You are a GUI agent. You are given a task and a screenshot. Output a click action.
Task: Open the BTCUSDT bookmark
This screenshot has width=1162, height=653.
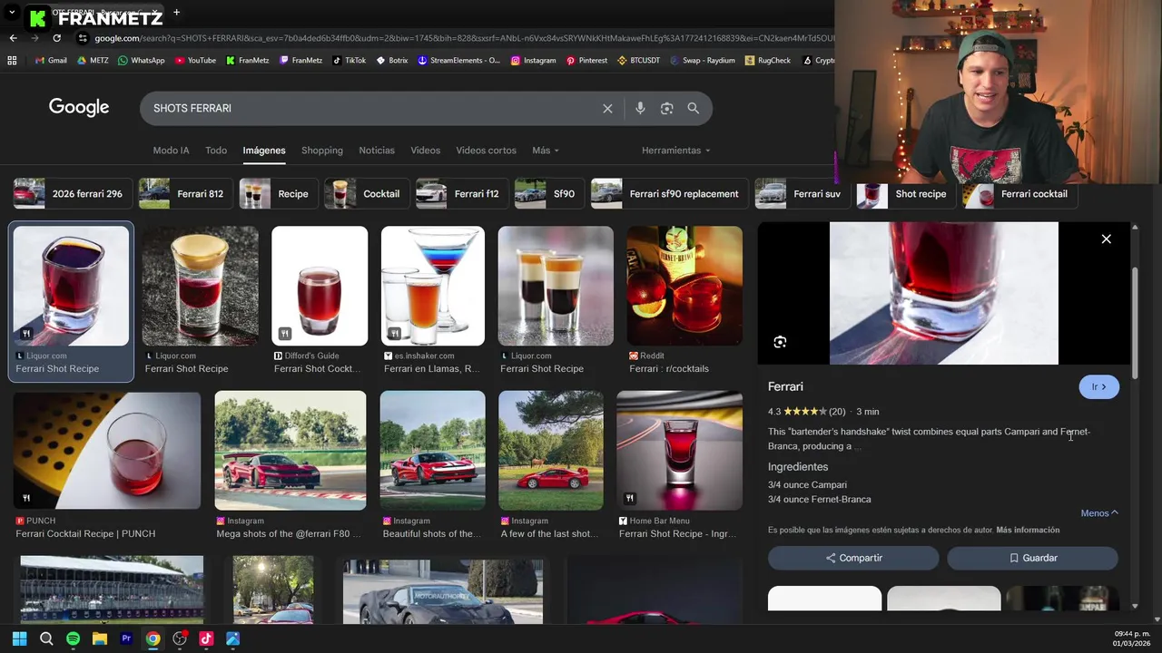tap(639, 61)
